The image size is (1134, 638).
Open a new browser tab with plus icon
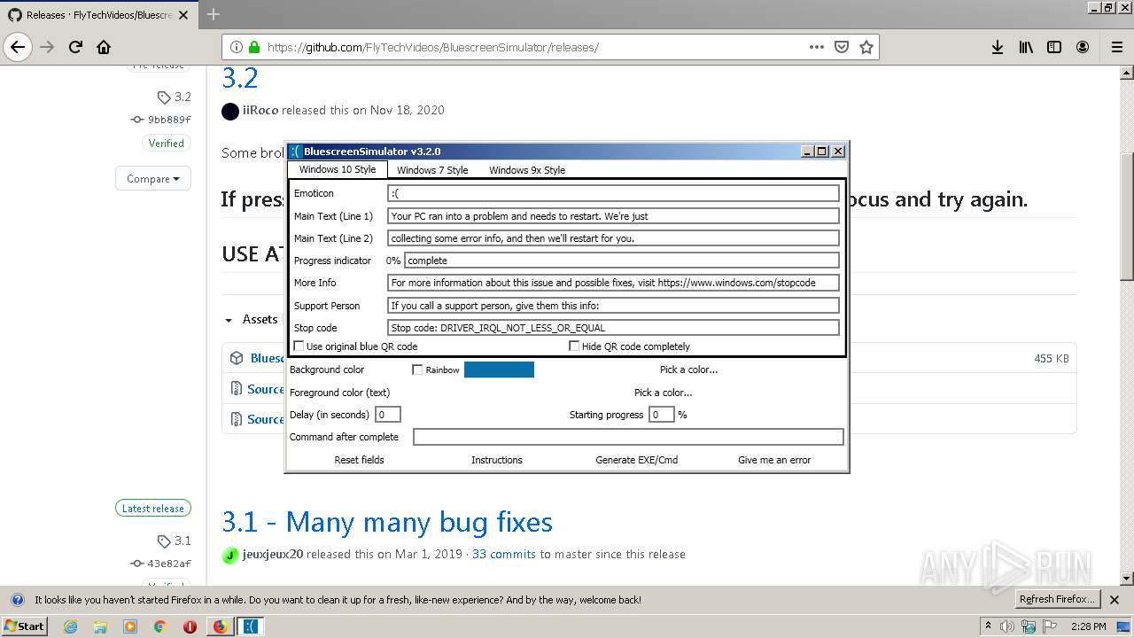[214, 14]
